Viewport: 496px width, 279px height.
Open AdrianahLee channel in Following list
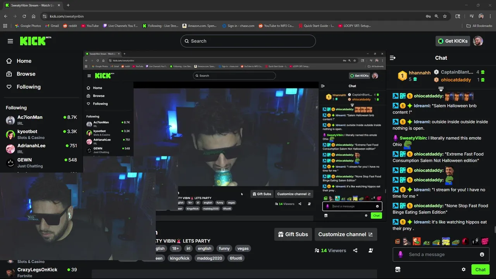pyautogui.click(x=41, y=148)
